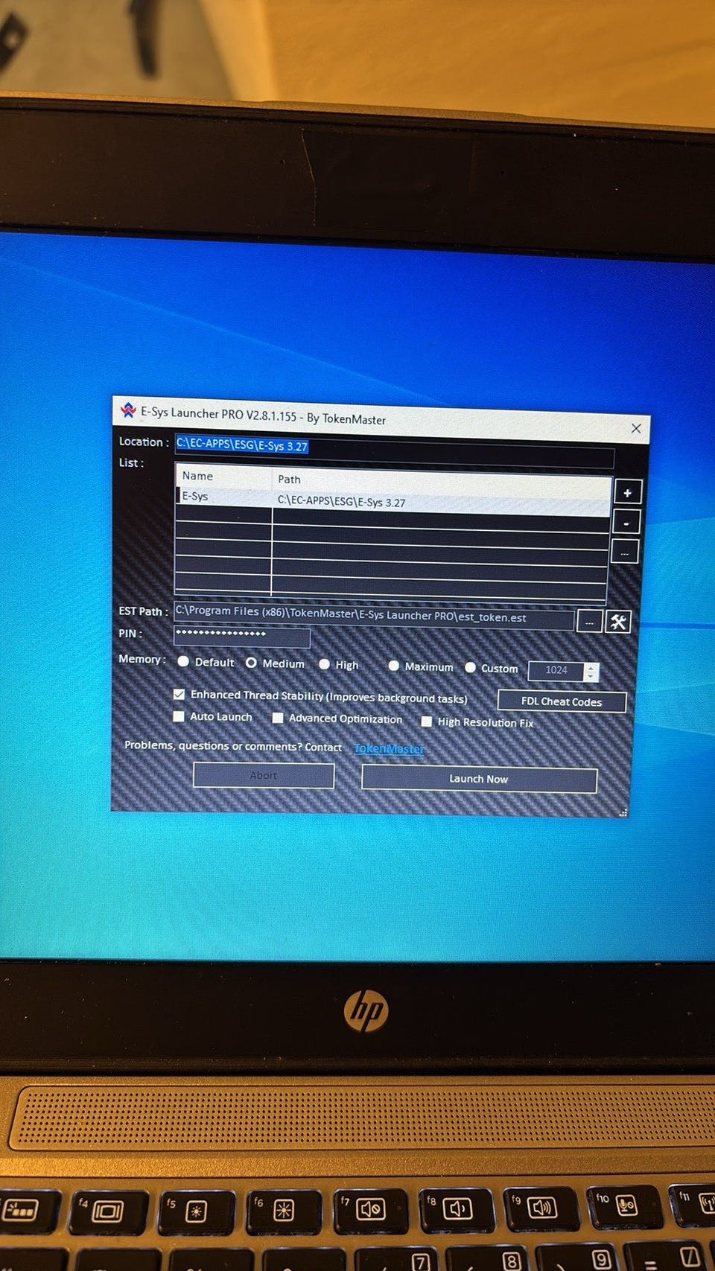Click the Abort button
The image size is (715, 1271).
264,775
